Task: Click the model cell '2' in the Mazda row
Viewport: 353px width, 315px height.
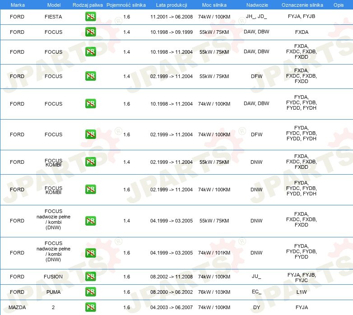Action: (53, 307)
